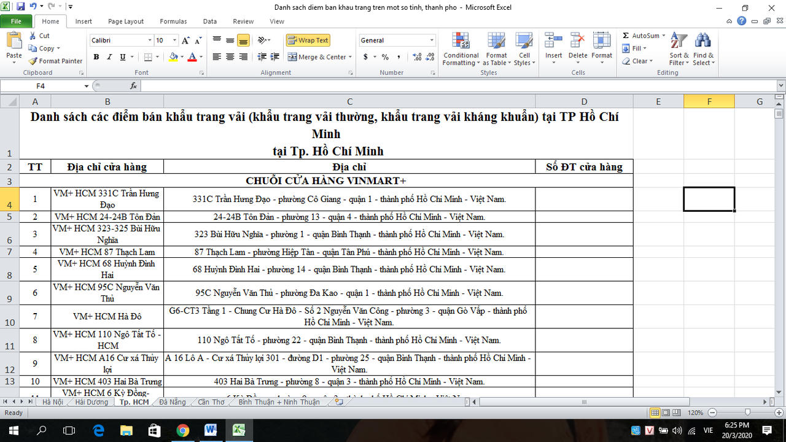Toggle underline formatting
Screen dimensions: 786x442
pyautogui.click(x=123, y=57)
